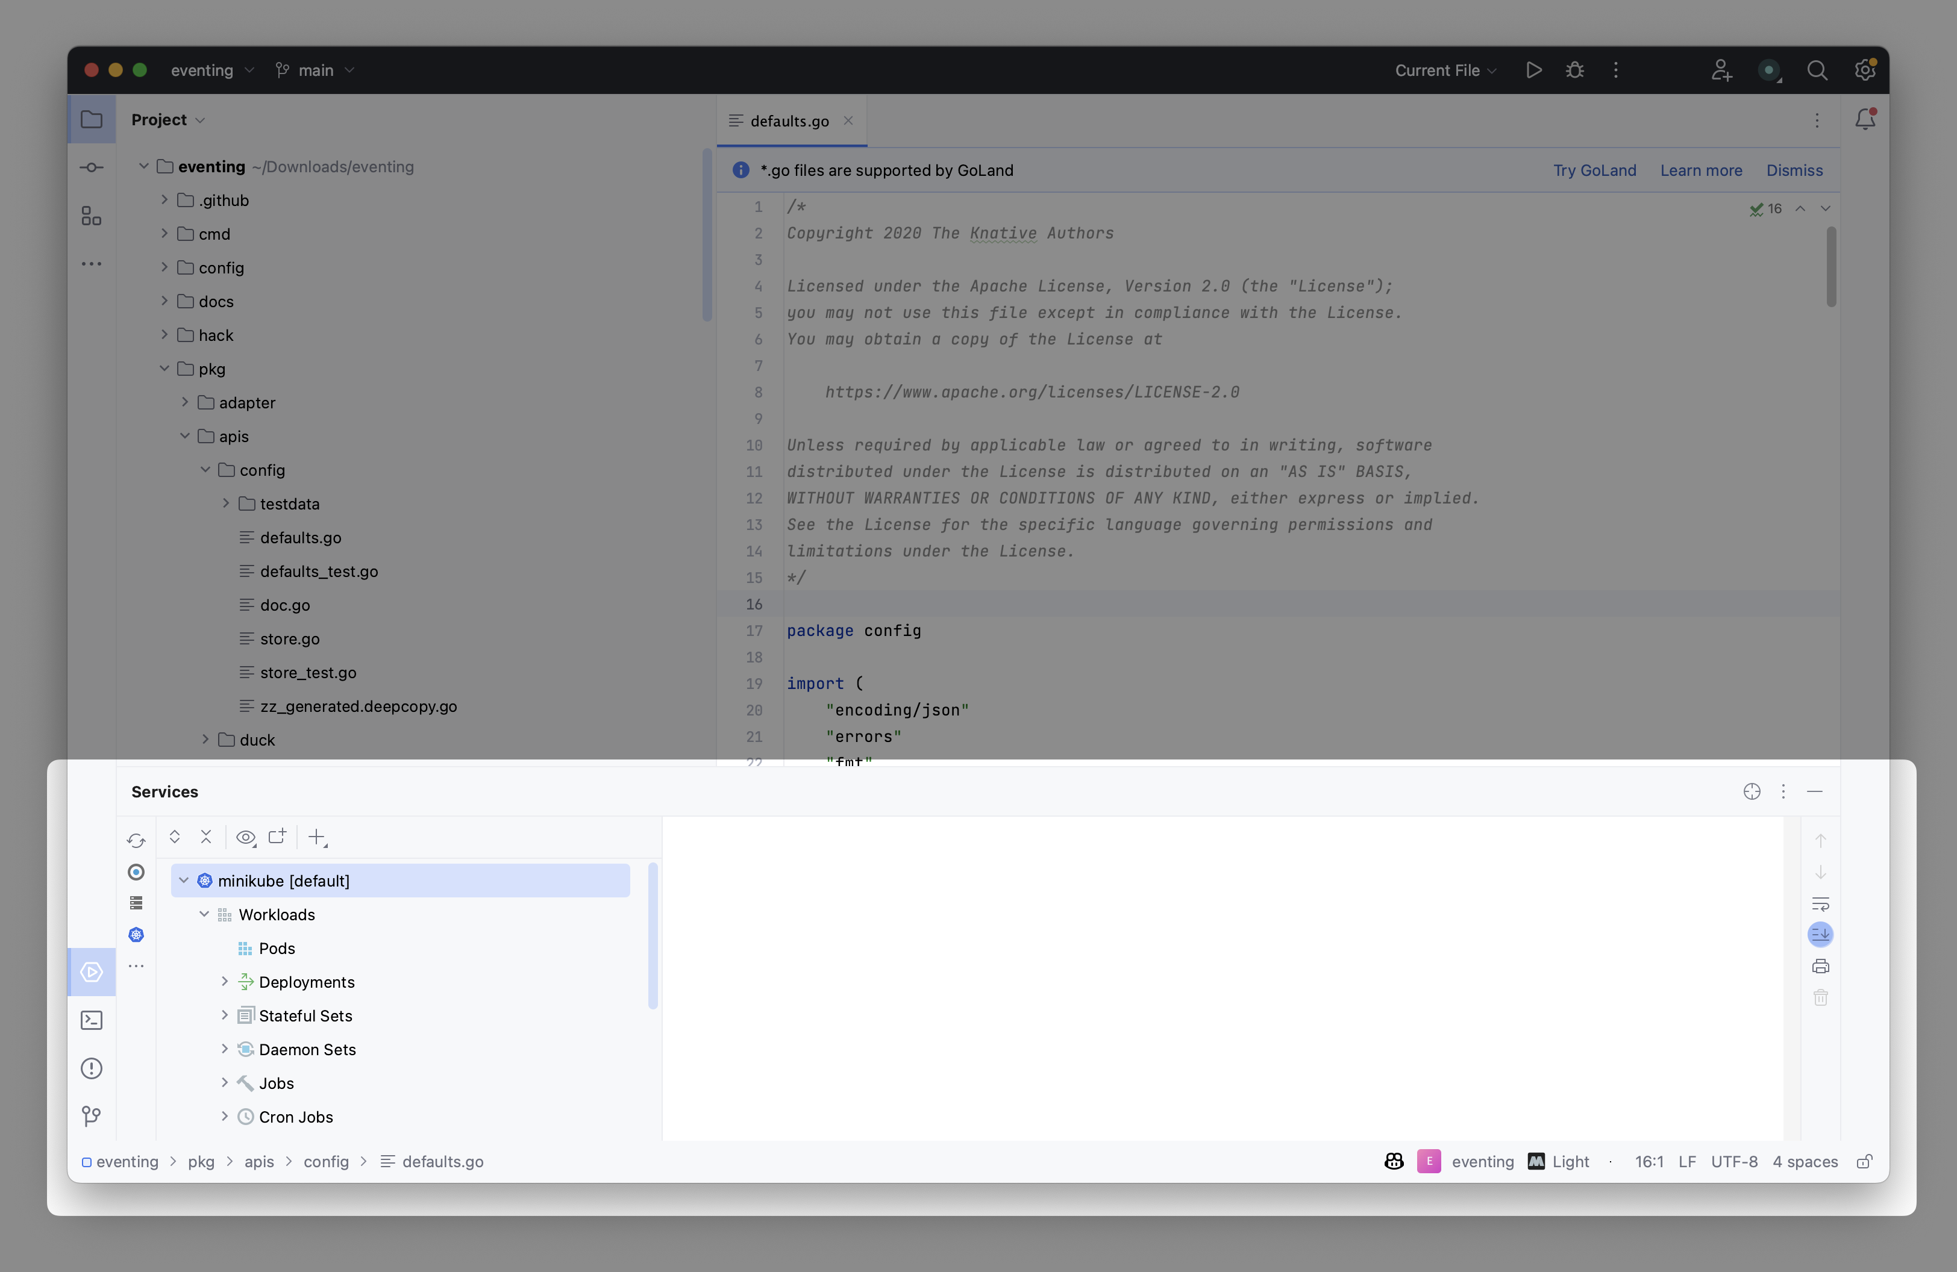Image resolution: width=1957 pixels, height=1272 pixels.
Task: Toggle file writable state via the lock icon
Action: (x=1864, y=1162)
